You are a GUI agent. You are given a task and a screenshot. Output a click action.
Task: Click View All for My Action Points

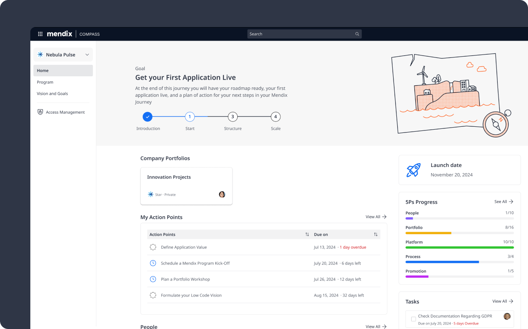(x=376, y=217)
